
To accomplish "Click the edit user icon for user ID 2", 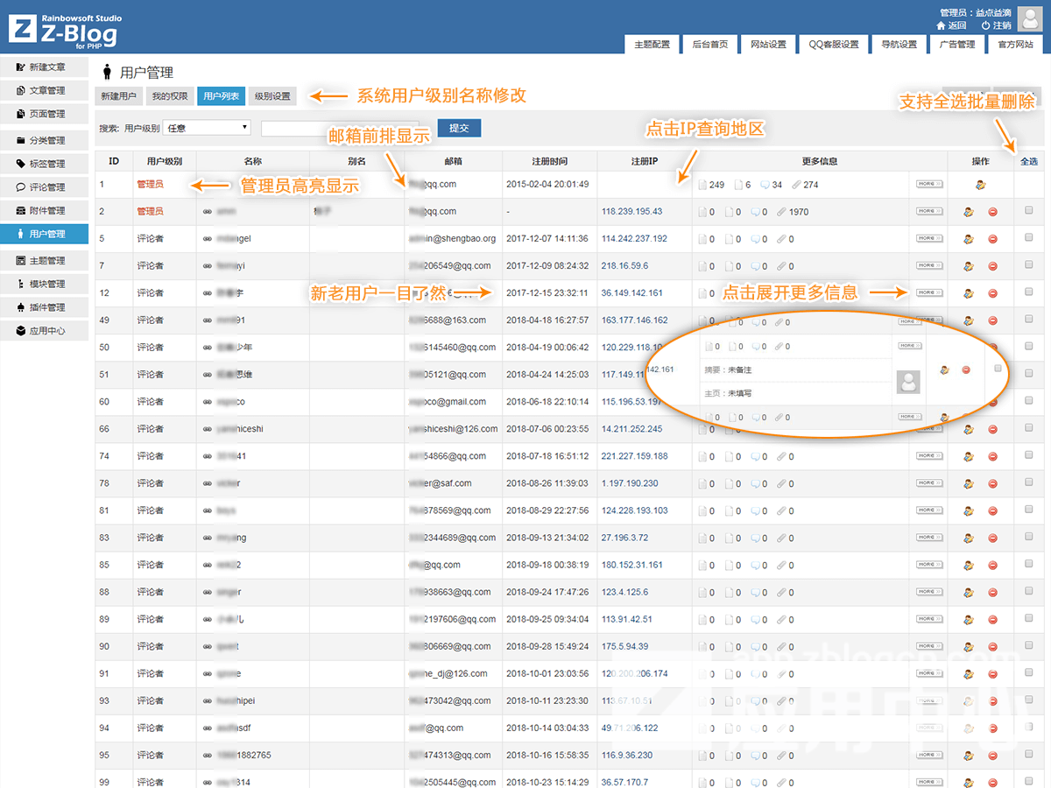I will [968, 212].
